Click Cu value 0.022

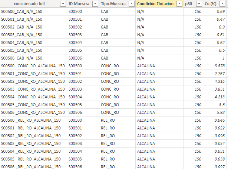[215, 128]
